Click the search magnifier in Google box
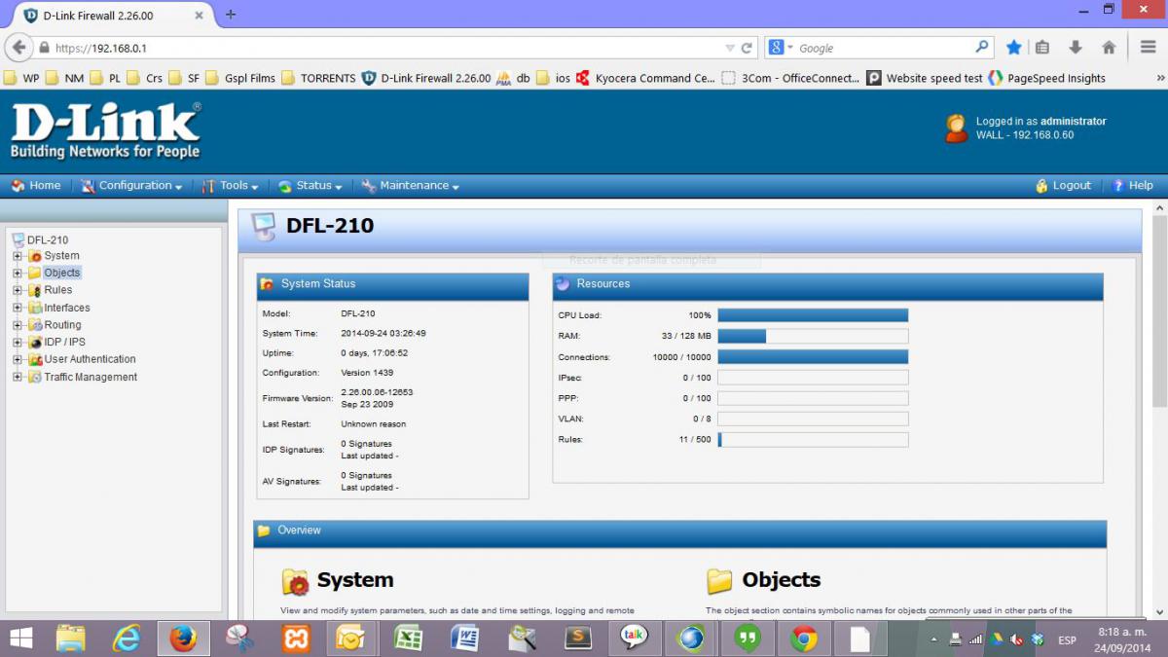The width and height of the screenshot is (1168, 657). (x=982, y=47)
